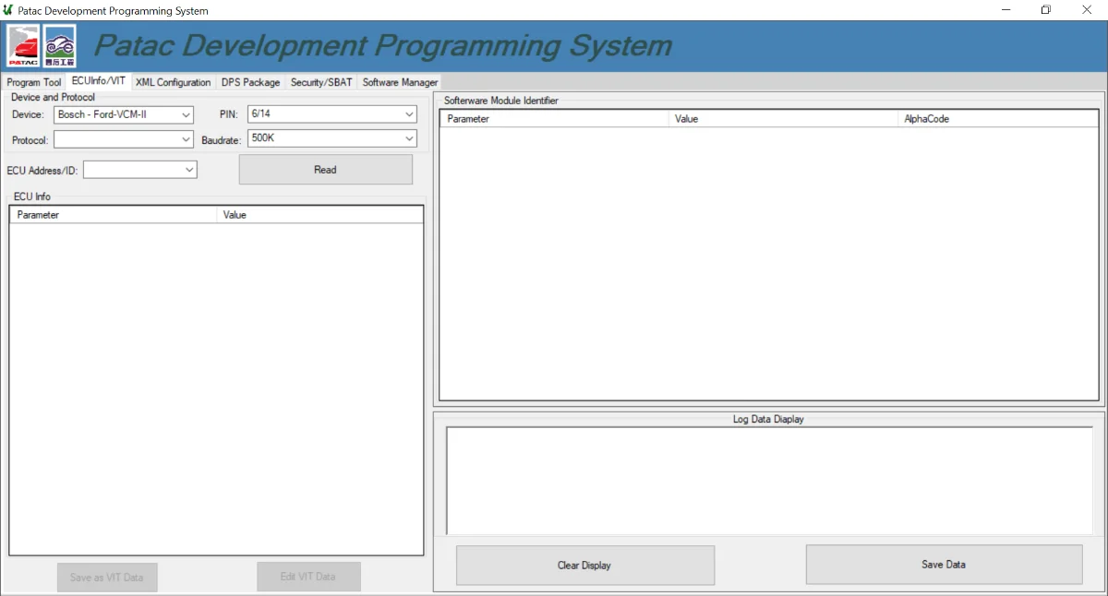Image resolution: width=1108 pixels, height=596 pixels.
Task: Click inside the Log Data Display box
Action: (x=769, y=480)
